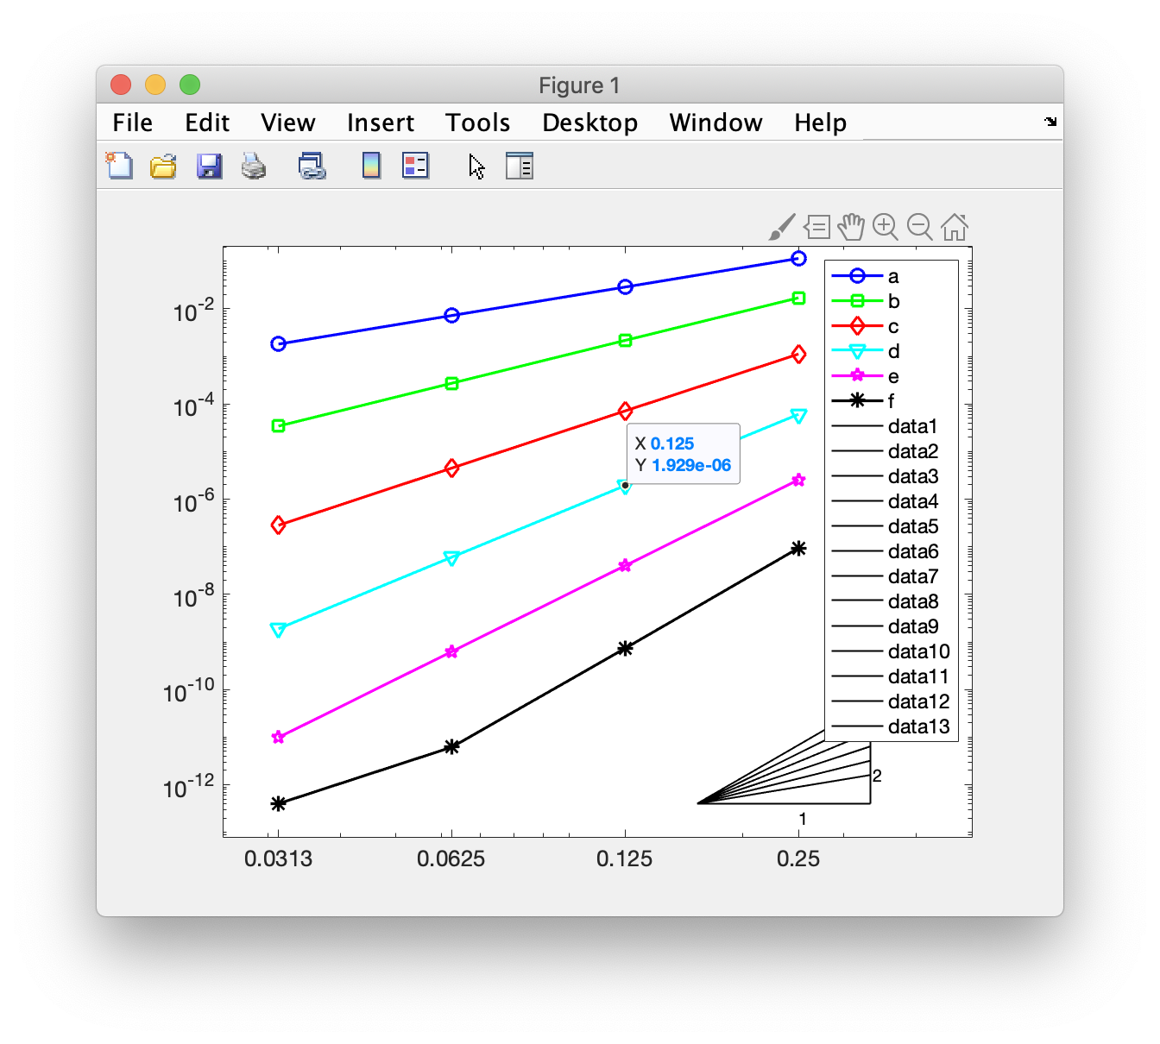The height and width of the screenshot is (1044, 1160).
Task: Save the figure with the disk icon
Action: [208, 165]
